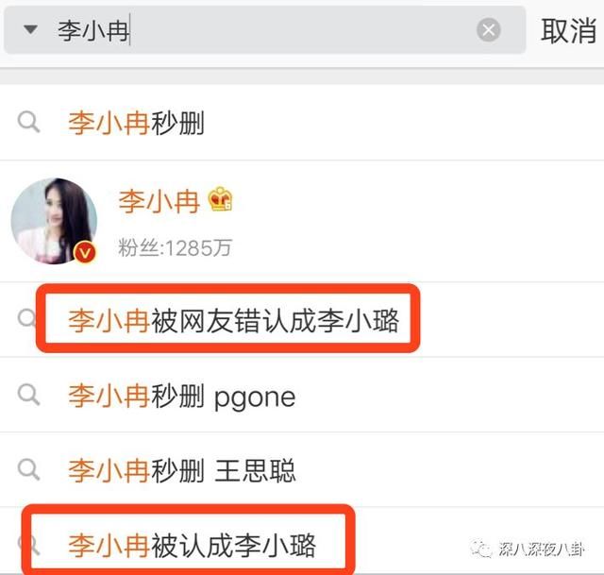
Task: Tap the 取消 cancel button
Action: (x=568, y=30)
